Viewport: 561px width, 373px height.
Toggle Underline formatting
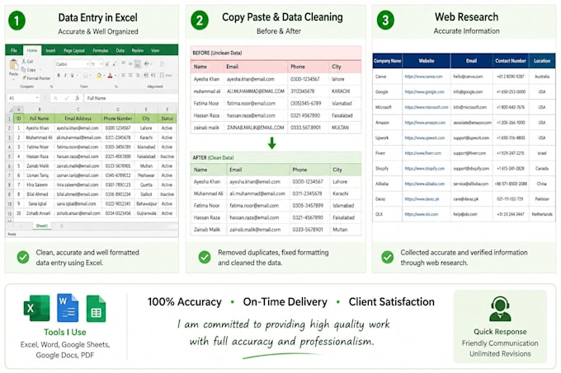(72, 75)
